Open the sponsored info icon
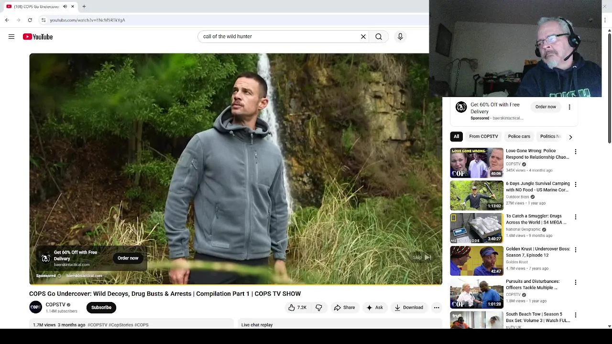612x344 pixels. point(59,276)
